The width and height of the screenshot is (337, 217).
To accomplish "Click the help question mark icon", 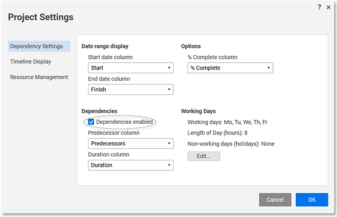I will (x=319, y=7).
